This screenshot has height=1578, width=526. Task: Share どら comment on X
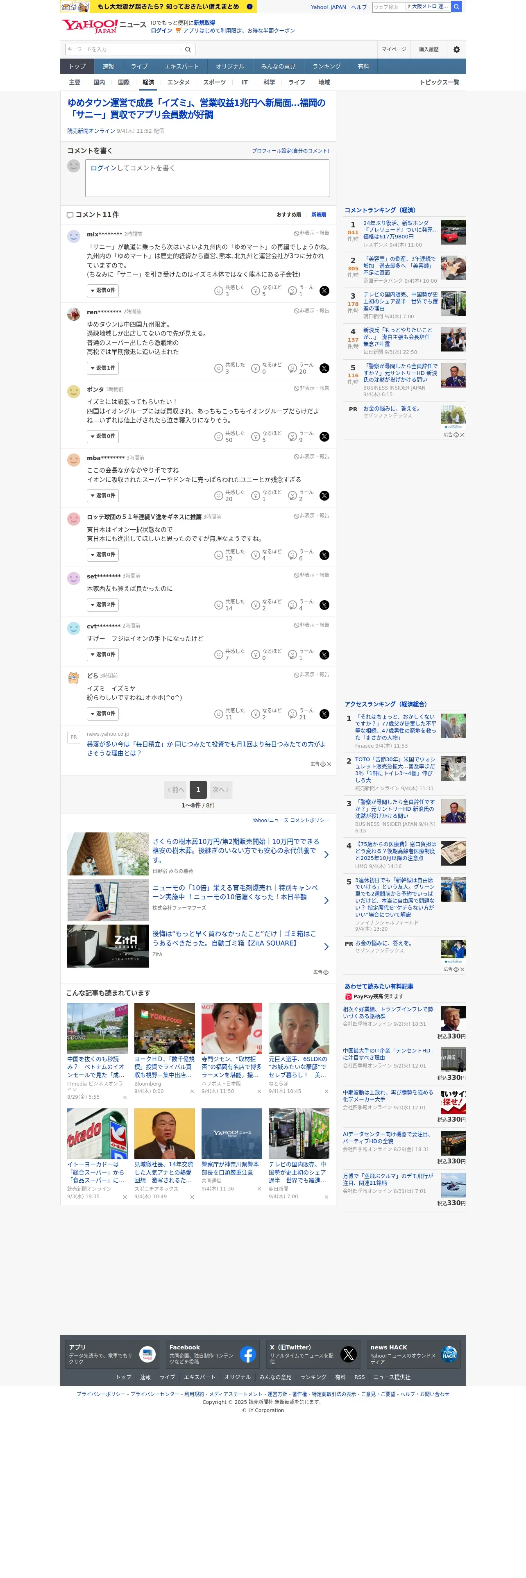(x=324, y=714)
